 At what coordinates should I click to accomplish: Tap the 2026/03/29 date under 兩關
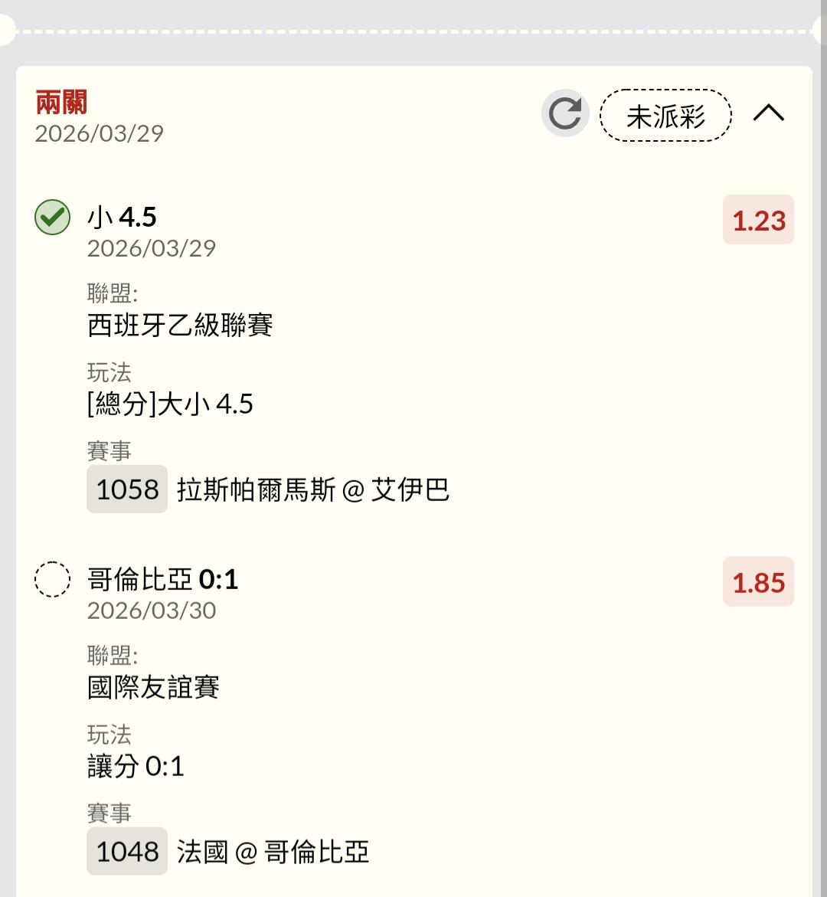coord(100,133)
